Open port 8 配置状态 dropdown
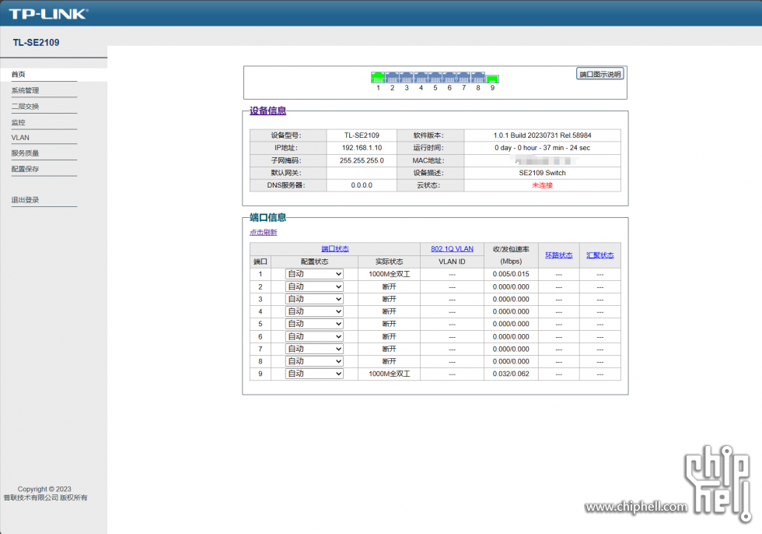762x534 pixels. point(314,361)
